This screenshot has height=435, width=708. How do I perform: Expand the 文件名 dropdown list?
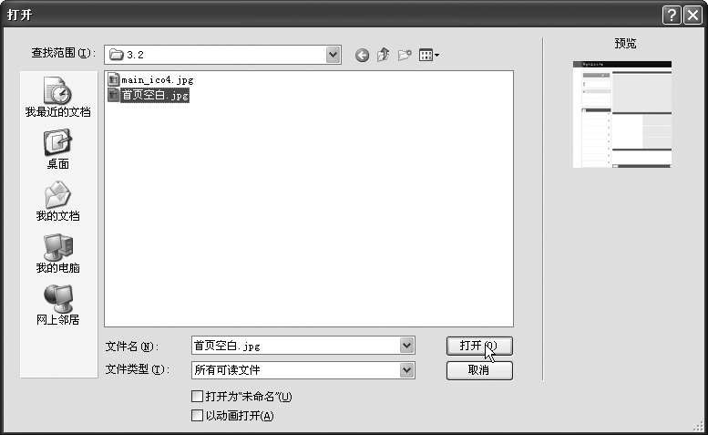tap(407, 346)
